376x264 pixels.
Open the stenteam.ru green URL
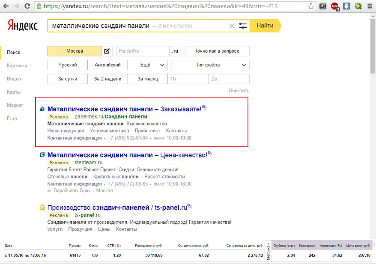89,163
